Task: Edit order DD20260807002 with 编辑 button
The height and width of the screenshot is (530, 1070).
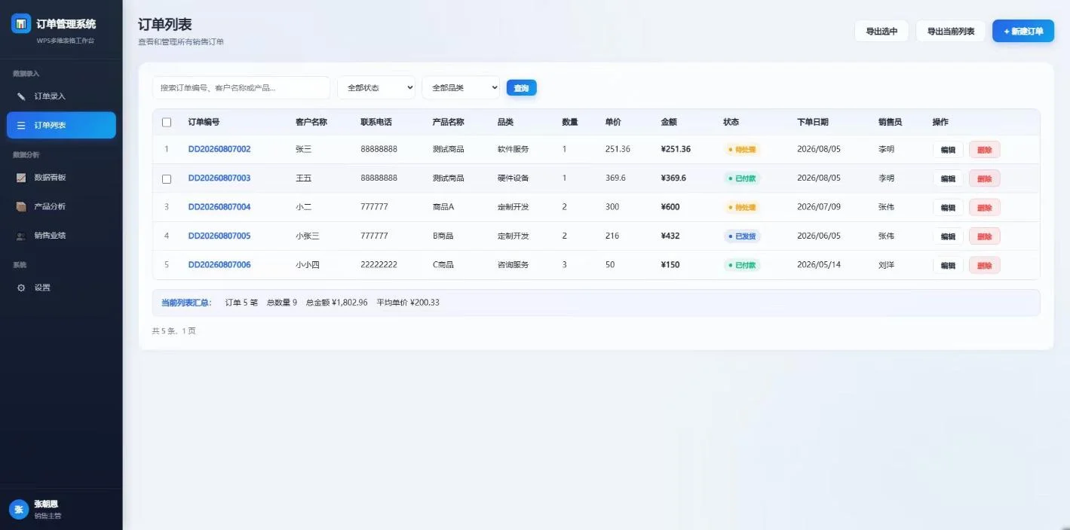Action: (948, 150)
